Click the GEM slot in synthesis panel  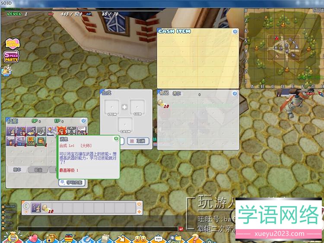pos(137,107)
